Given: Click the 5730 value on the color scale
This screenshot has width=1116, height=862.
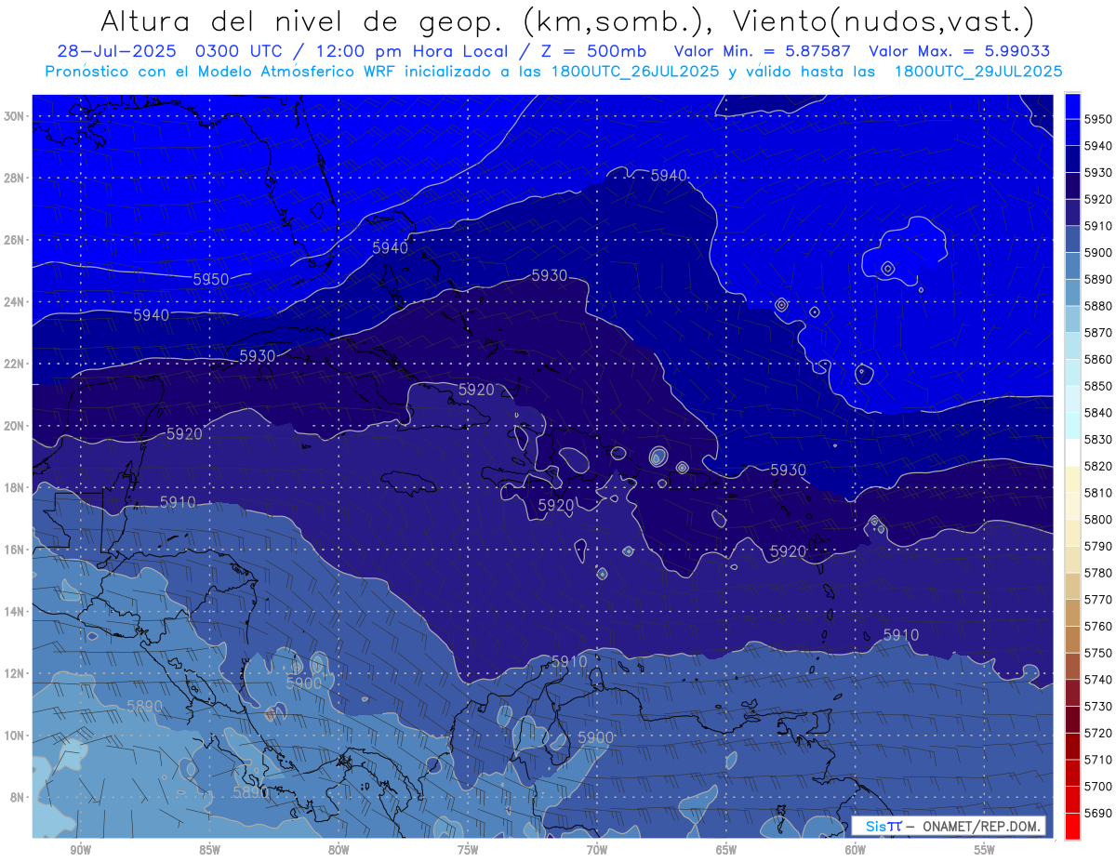Looking at the screenshot, I should point(1098,706).
